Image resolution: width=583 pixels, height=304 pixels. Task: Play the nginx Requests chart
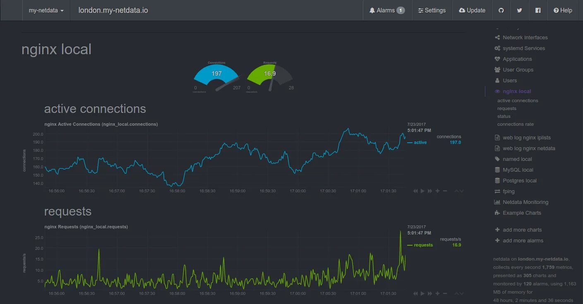(422, 293)
